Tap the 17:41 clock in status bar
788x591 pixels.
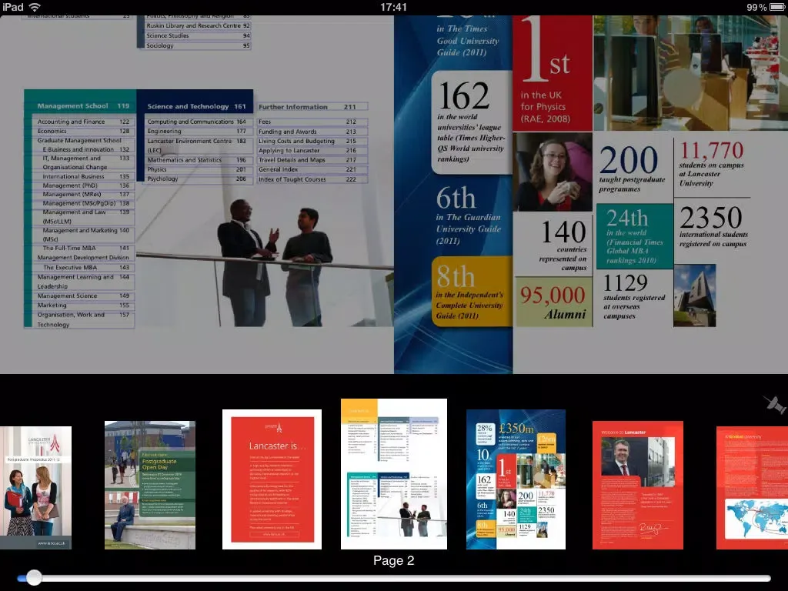click(x=393, y=7)
